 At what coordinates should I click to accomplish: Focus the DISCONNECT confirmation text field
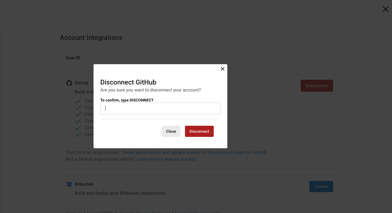(x=160, y=108)
